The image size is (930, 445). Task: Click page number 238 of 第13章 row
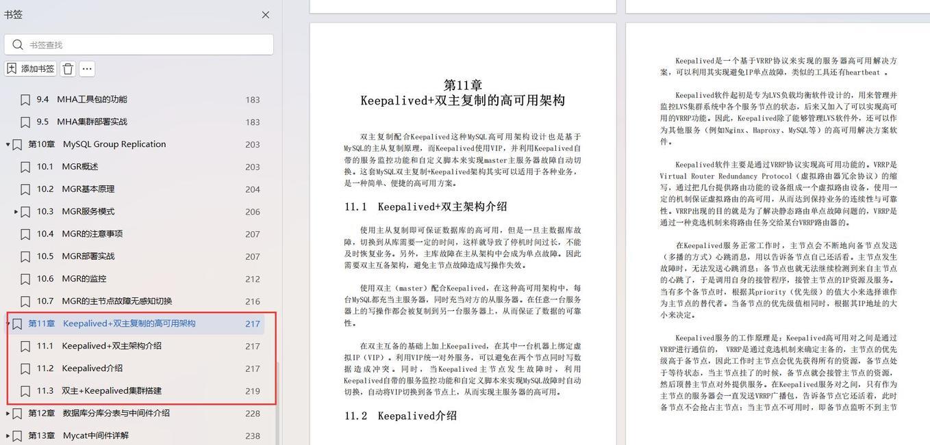(253, 436)
